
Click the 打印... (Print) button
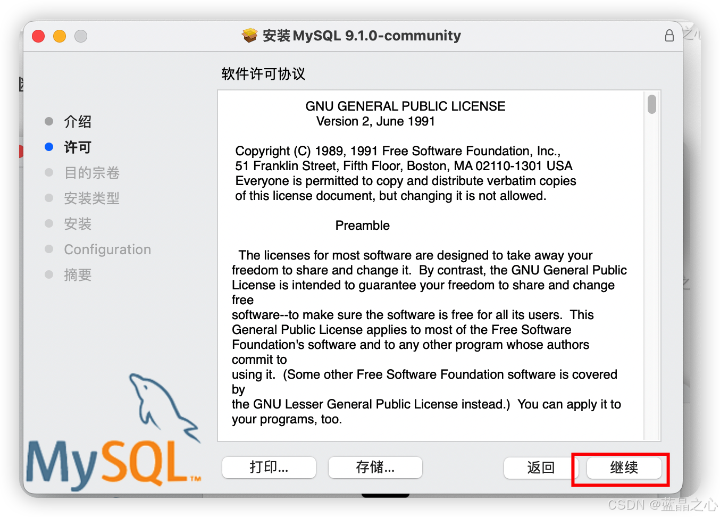point(269,468)
